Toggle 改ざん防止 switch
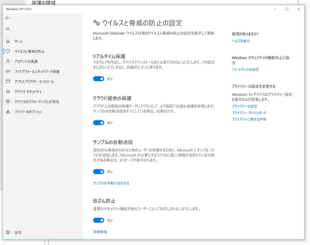The width and height of the screenshot is (310, 245). [x=99, y=220]
